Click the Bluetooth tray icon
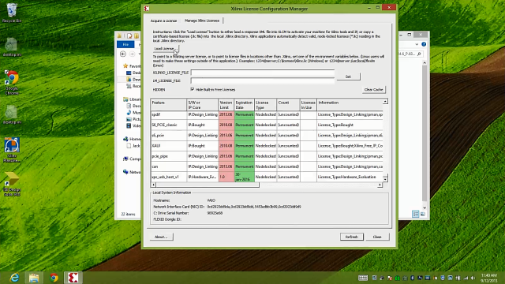The image size is (505, 284). 412,278
